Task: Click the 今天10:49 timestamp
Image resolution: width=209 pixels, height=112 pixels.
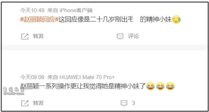Action: (x=32, y=10)
